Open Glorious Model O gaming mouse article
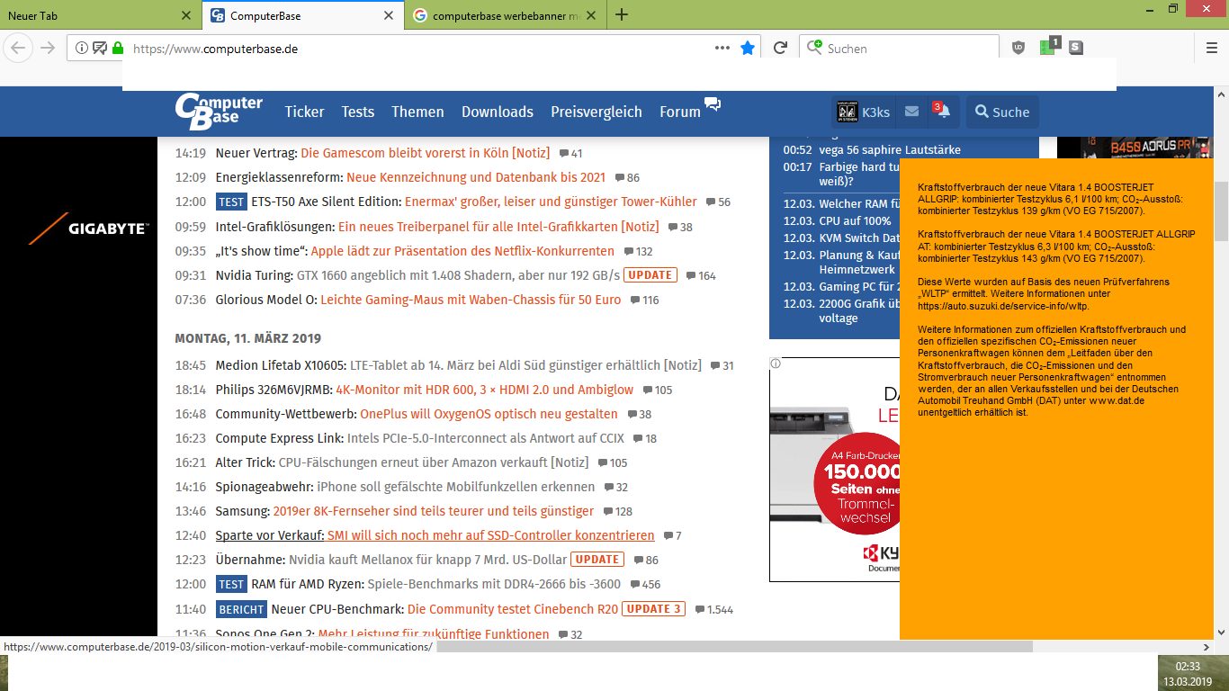Viewport: 1229px width, 691px height. pos(471,300)
